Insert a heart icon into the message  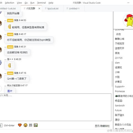tap(20, 125)
